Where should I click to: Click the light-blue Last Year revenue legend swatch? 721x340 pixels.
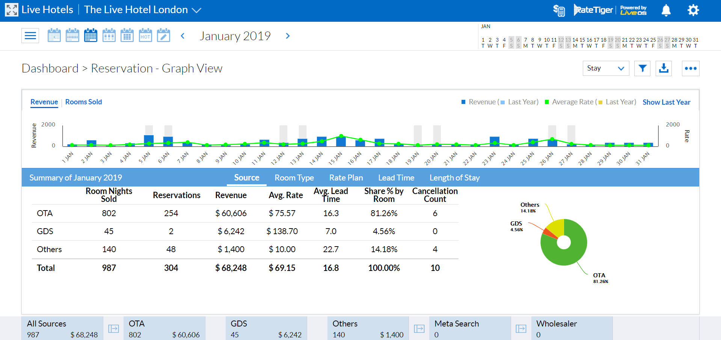(503, 102)
